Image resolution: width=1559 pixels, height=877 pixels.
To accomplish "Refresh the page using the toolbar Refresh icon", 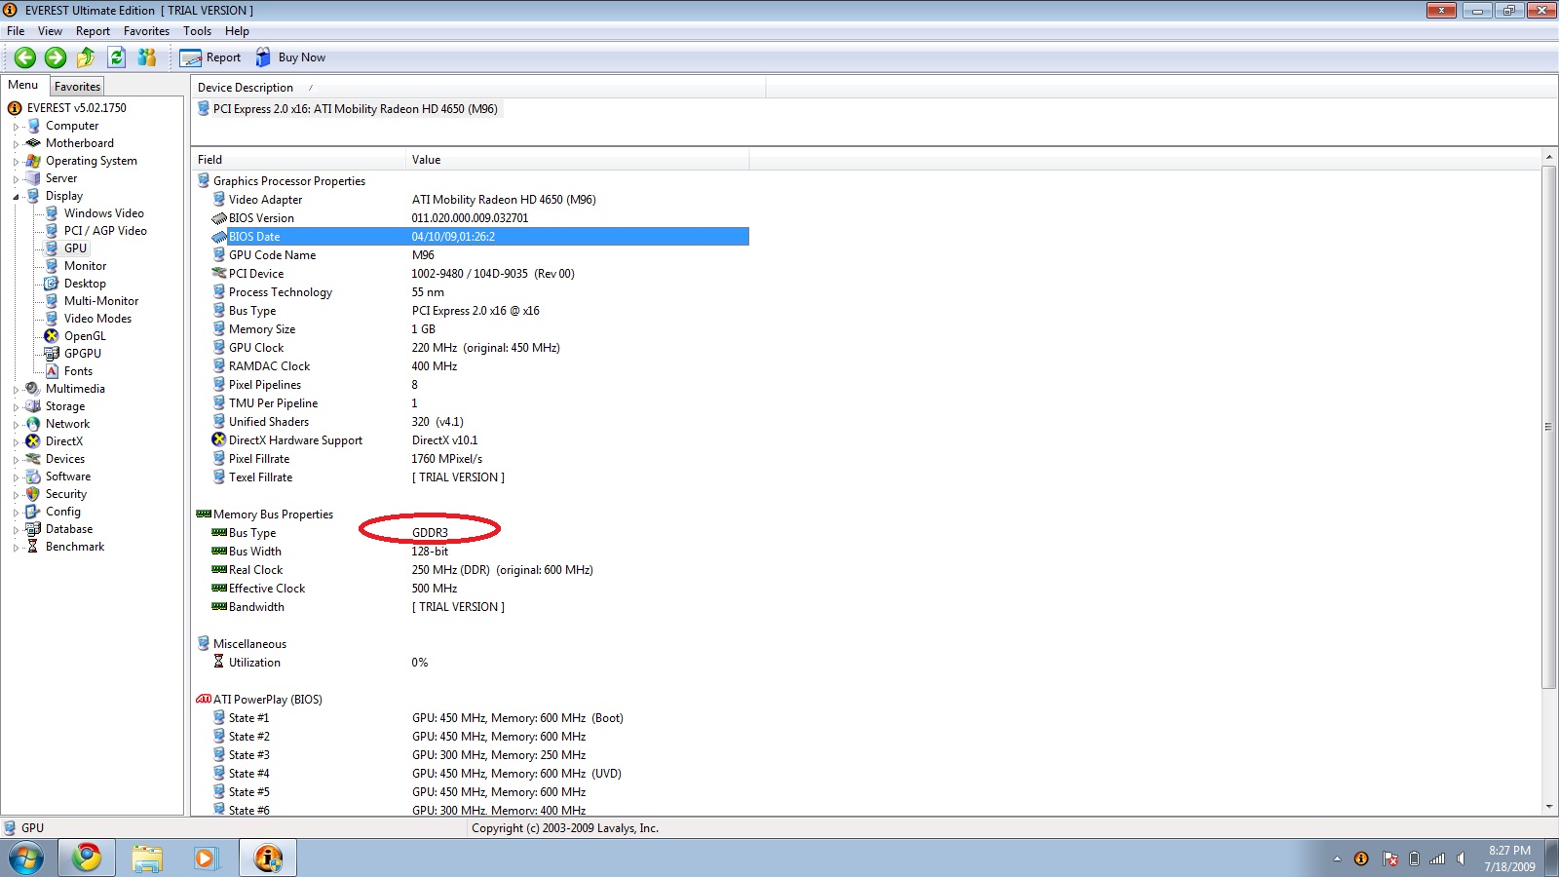I will pyautogui.click(x=117, y=57).
